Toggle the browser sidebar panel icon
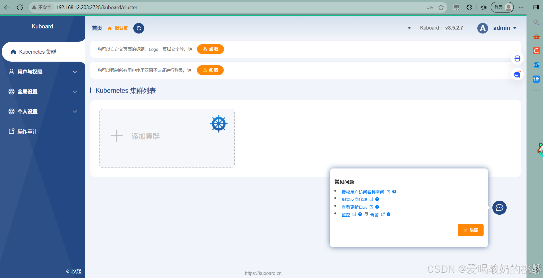Viewport: 543px width, 278px height. [x=536, y=7]
